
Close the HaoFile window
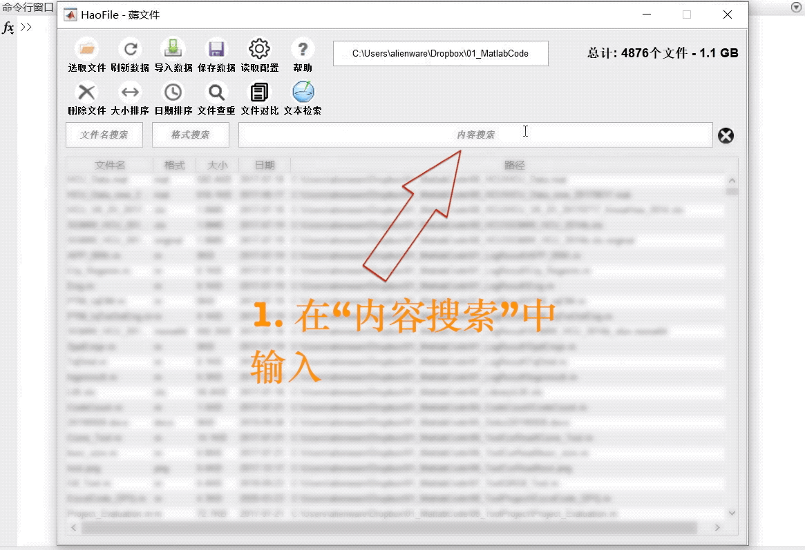[x=728, y=14]
